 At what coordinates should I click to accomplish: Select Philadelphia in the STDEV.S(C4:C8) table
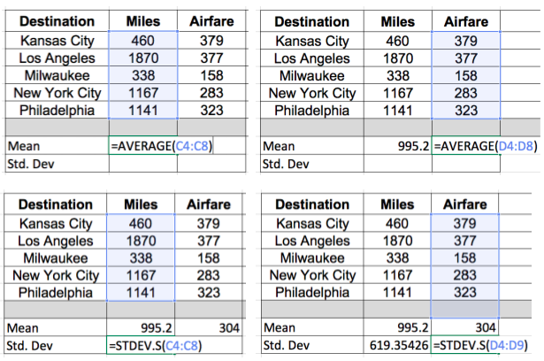point(56,292)
